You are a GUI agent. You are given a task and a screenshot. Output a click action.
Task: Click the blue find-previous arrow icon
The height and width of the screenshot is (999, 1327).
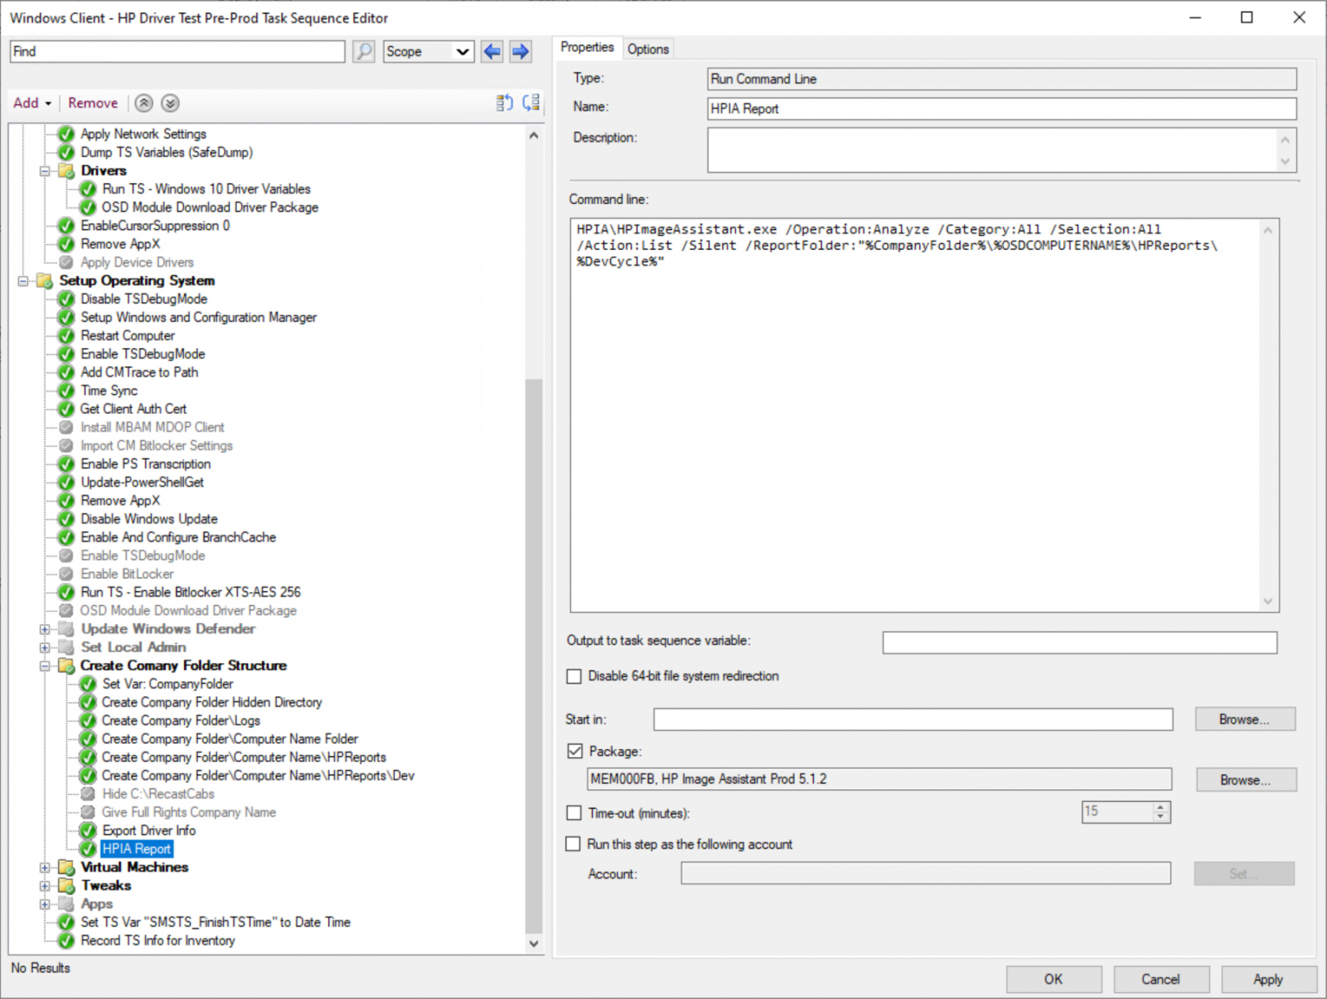(492, 51)
